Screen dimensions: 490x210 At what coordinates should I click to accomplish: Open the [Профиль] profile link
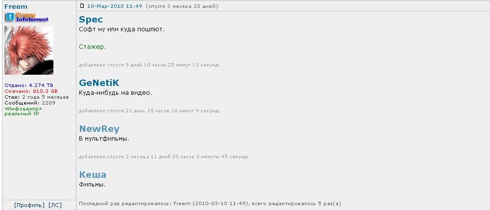pyautogui.click(x=29, y=205)
